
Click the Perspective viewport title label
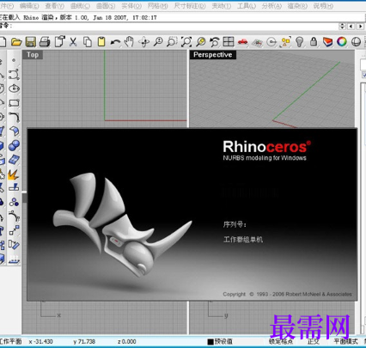pyautogui.click(x=213, y=55)
